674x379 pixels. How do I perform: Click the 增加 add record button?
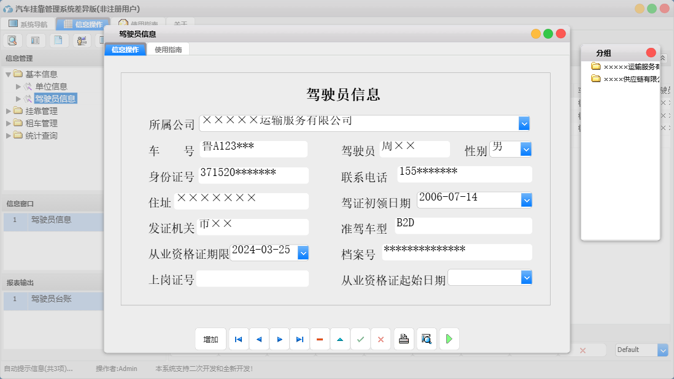(x=211, y=339)
